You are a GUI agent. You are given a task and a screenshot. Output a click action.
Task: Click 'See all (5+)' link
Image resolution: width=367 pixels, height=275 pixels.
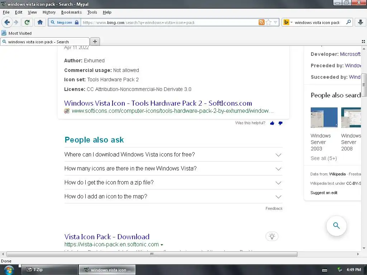coord(324,158)
